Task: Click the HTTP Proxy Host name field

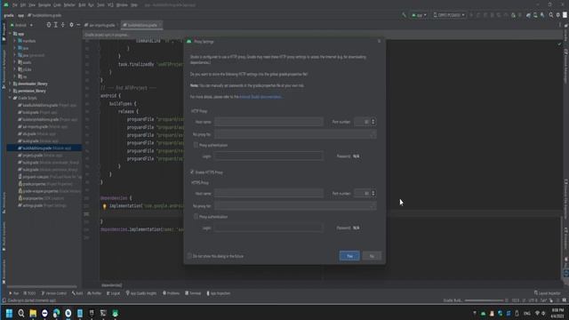Action: click(x=268, y=122)
